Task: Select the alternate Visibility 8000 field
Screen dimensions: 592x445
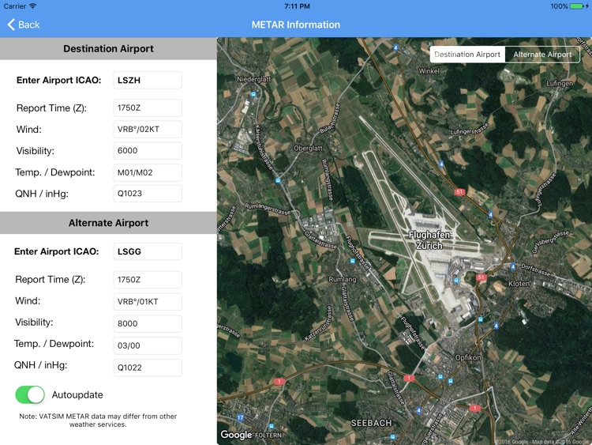Action: pyautogui.click(x=148, y=323)
